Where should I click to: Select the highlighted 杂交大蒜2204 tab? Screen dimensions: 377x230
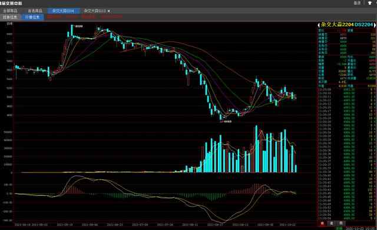click(64, 11)
